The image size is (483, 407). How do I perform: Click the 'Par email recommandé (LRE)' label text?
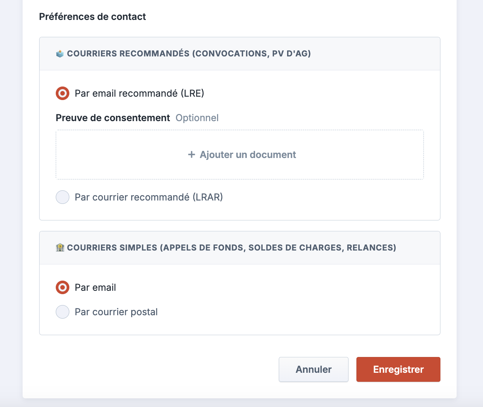point(139,93)
